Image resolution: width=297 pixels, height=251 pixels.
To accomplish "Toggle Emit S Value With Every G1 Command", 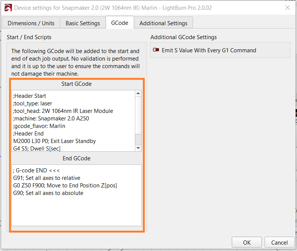I will [156, 50].
